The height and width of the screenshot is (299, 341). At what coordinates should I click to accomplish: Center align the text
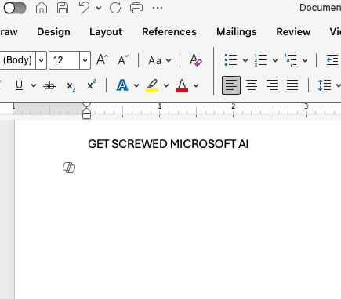tap(252, 85)
